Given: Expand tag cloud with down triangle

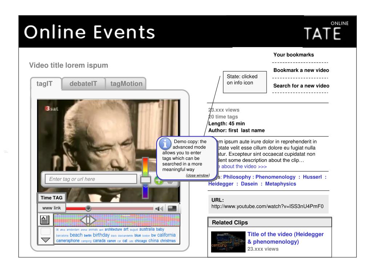Looking at the screenshot, I should click(x=45, y=240).
